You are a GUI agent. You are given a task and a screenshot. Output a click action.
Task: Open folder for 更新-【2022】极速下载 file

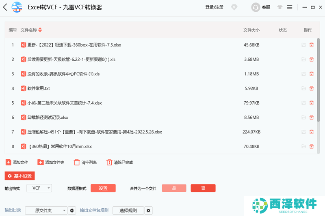[x=303, y=45]
